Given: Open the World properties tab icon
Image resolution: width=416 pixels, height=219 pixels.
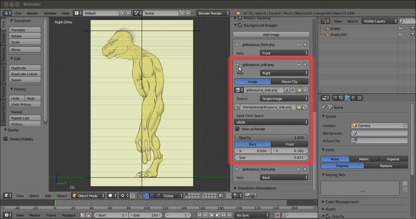Looking at the screenshot, I should point(354,98).
